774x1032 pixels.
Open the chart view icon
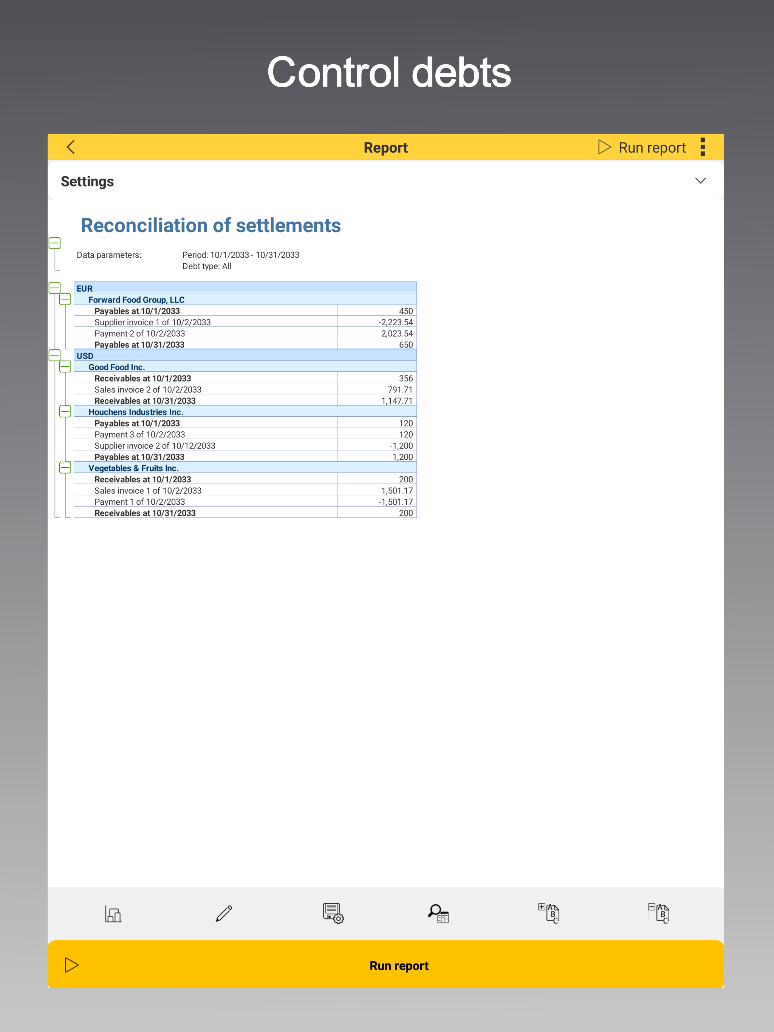113,913
